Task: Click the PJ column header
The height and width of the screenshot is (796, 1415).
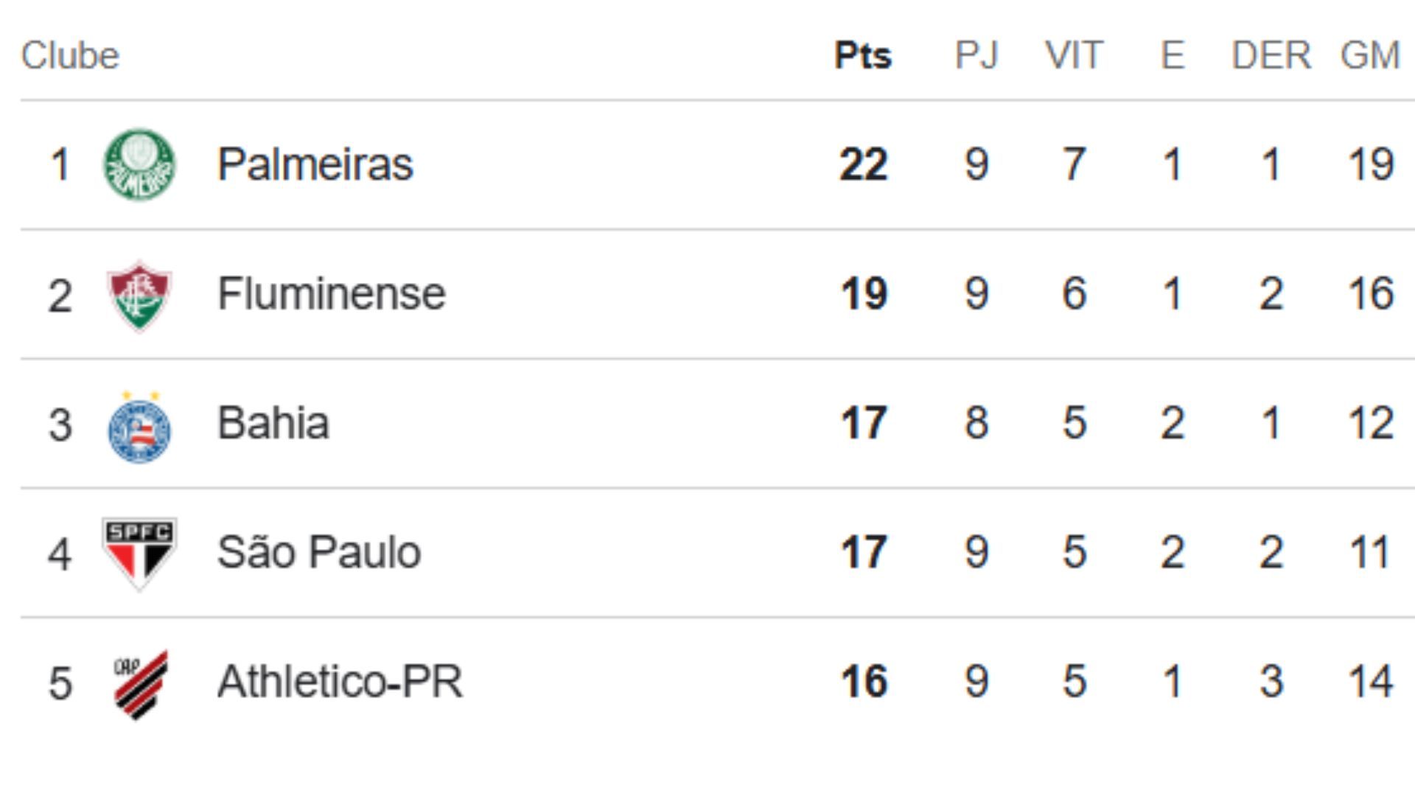Action: click(976, 55)
